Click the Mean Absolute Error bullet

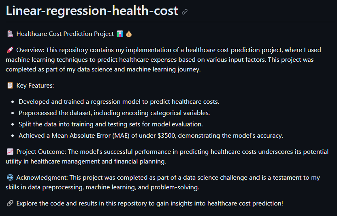(x=151, y=136)
